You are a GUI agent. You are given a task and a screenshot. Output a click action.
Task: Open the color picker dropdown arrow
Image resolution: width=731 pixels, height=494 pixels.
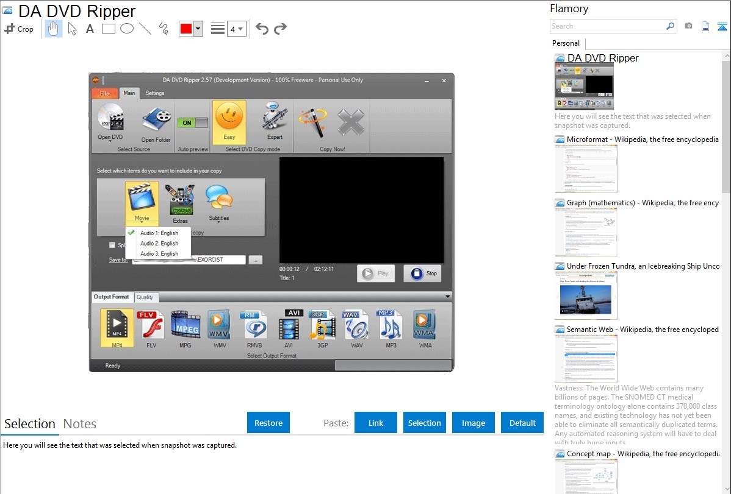[198, 29]
